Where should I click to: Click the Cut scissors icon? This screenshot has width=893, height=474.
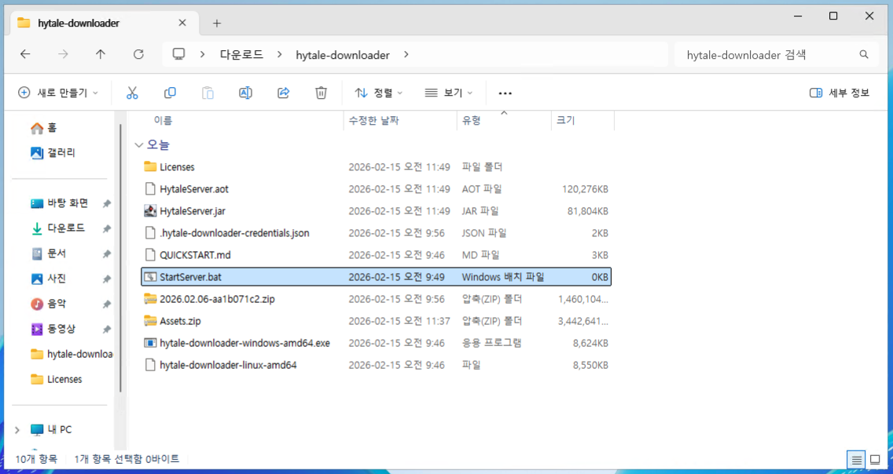click(132, 93)
